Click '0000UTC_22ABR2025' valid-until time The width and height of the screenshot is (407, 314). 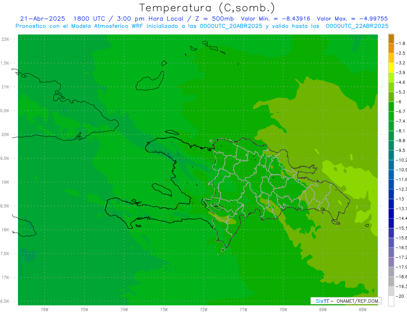[x=357, y=26]
